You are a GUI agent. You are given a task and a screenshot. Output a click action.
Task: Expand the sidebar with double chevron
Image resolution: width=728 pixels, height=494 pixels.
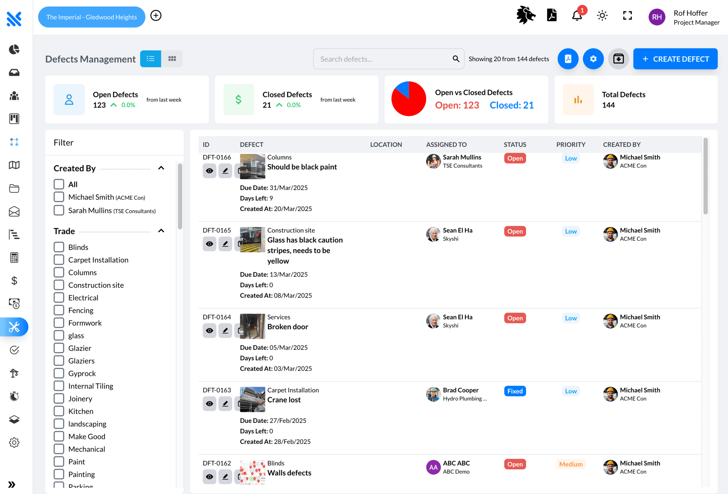(12, 484)
